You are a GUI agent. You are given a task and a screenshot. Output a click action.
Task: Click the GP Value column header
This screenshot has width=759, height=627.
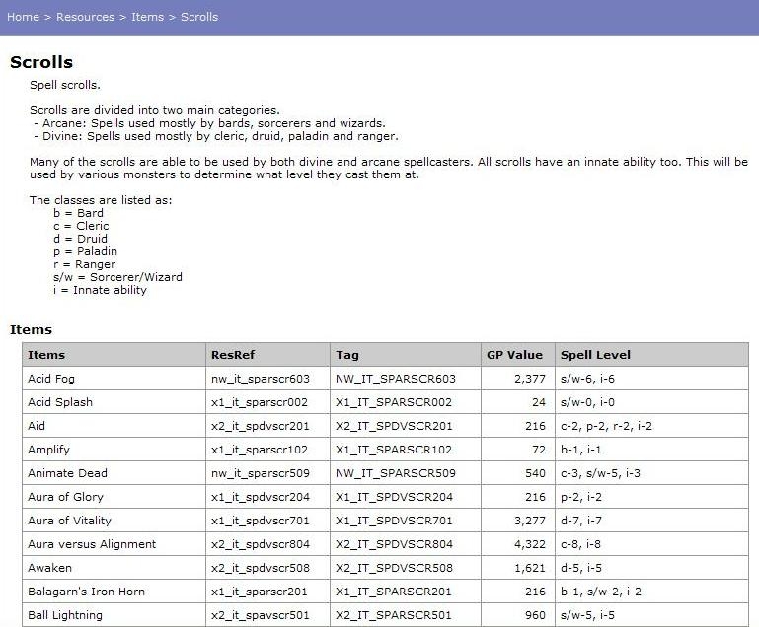tap(514, 355)
